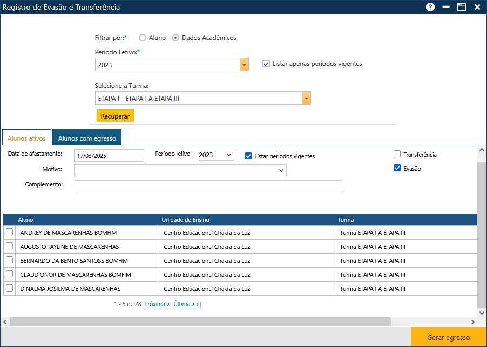Click the Recuperar button

click(114, 115)
